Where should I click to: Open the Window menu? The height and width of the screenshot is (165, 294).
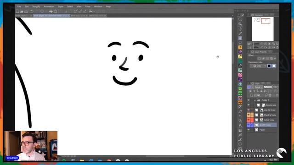click(x=98, y=6)
